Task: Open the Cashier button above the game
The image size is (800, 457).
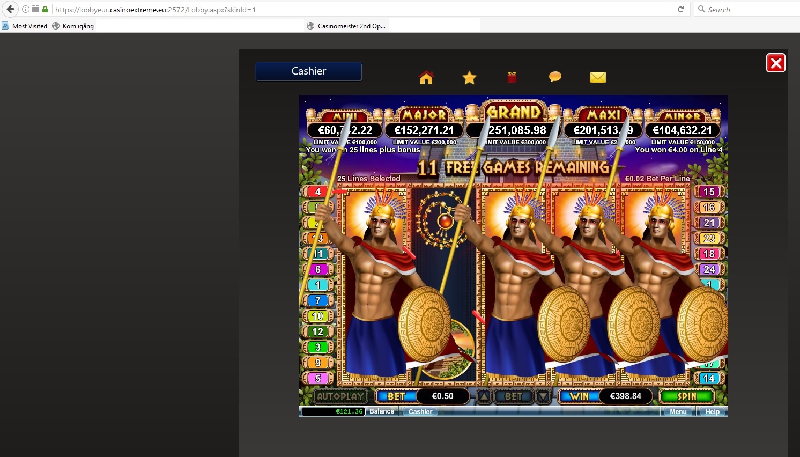Action: pos(309,71)
